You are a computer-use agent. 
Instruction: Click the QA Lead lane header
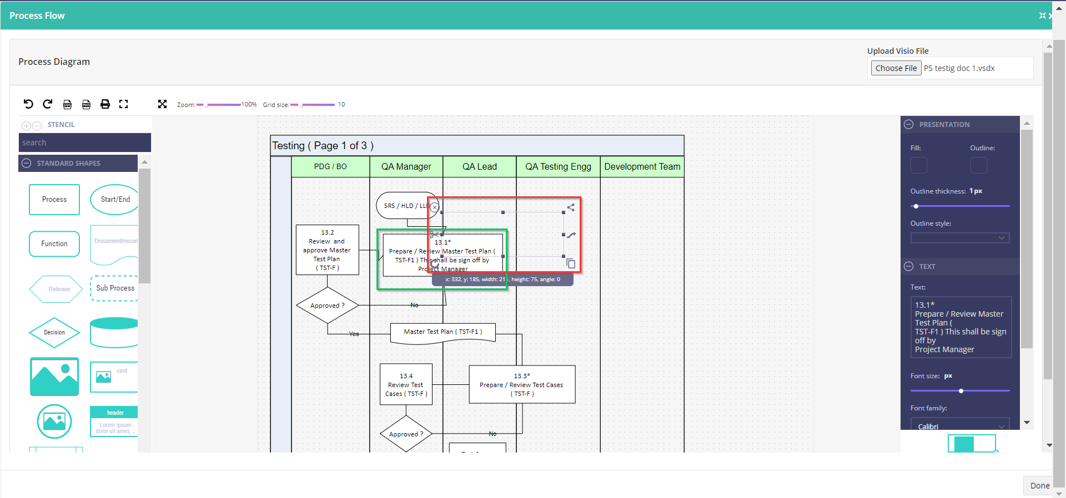[480, 166]
